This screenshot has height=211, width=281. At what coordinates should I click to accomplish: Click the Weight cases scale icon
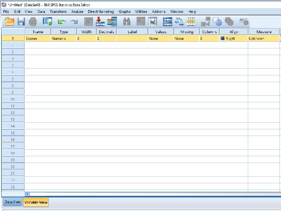pyautogui.click(x=179, y=21)
